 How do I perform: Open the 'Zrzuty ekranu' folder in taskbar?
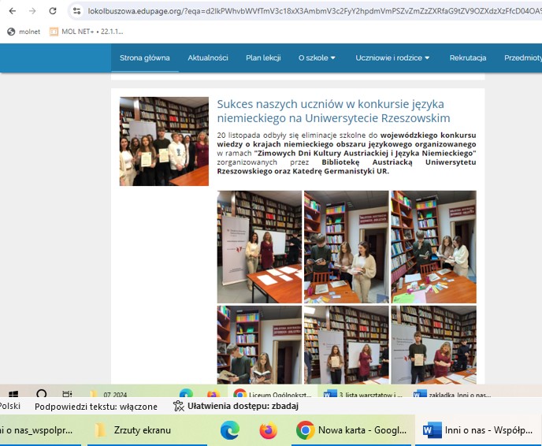134,429
